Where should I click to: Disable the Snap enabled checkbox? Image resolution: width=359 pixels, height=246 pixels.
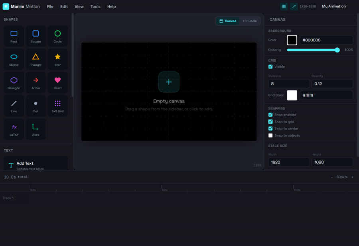(270, 115)
